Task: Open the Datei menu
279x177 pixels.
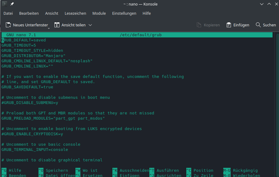Action: (8, 13)
